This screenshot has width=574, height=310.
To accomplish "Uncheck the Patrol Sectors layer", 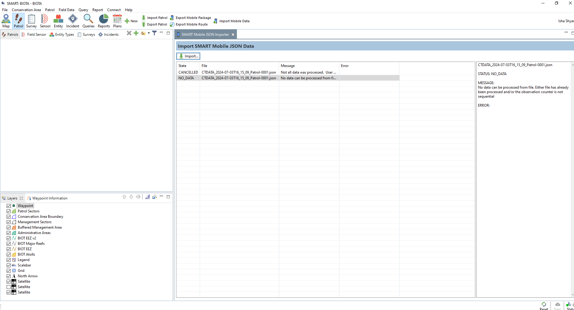I will pos(9,211).
